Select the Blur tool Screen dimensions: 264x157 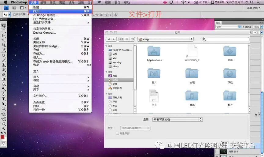coord(4,84)
